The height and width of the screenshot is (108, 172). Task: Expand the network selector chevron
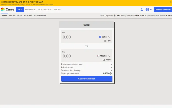(151, 9)
